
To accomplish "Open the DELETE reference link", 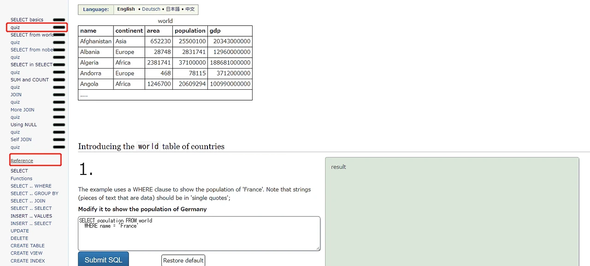I will 19,238.
